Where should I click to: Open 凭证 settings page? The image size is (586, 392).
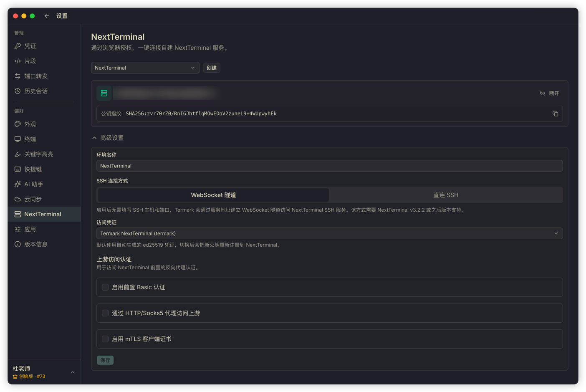pyautogui.click(x=44, y=46)
